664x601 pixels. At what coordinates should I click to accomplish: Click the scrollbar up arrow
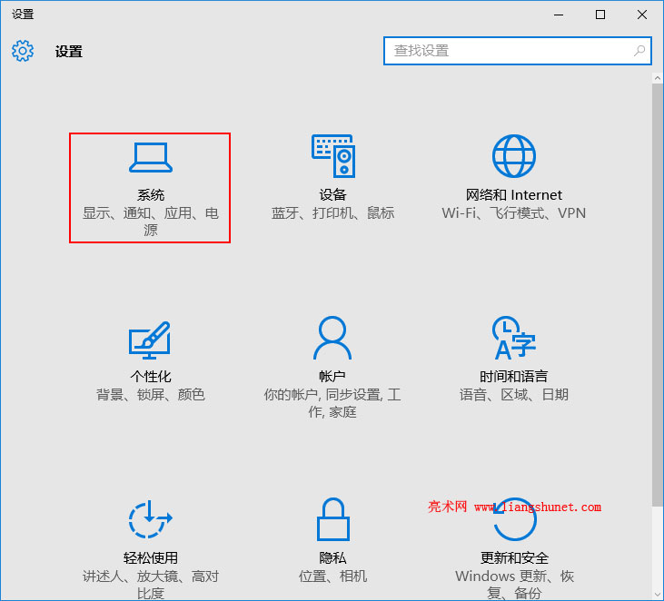[x=658, y=78]
